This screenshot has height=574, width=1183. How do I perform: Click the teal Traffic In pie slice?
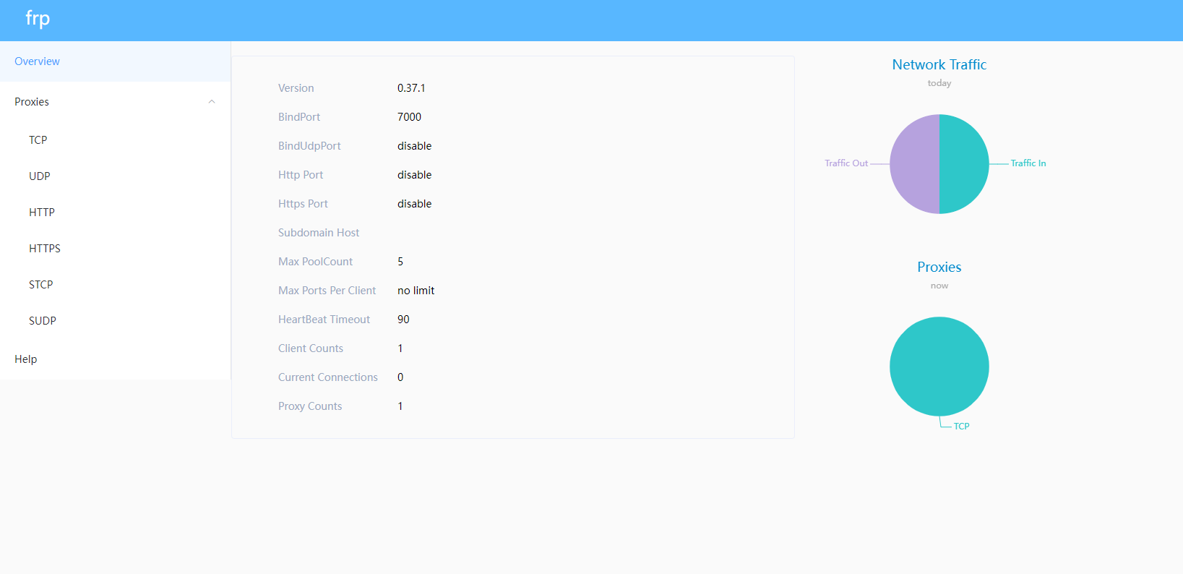point(964,164)
